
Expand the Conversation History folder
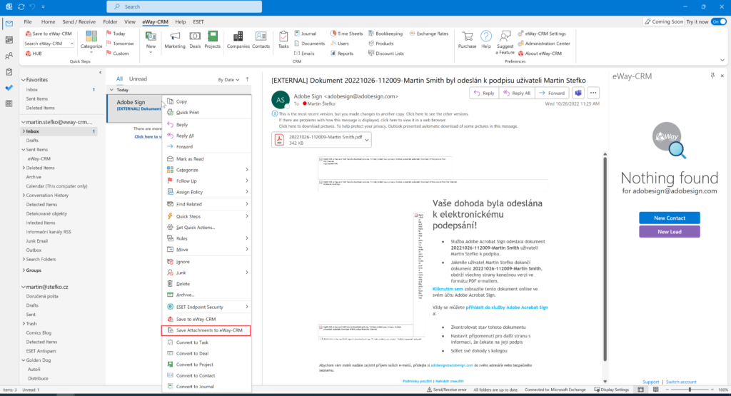[24, 196]
